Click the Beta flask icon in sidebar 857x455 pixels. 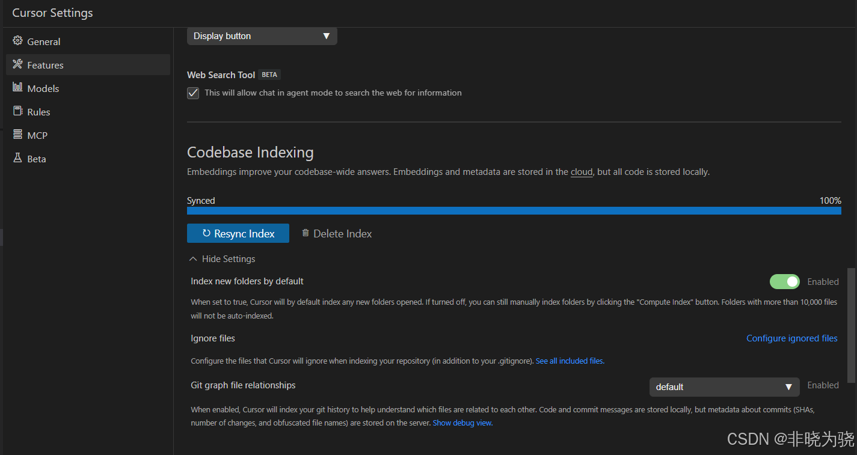(17, 158)
